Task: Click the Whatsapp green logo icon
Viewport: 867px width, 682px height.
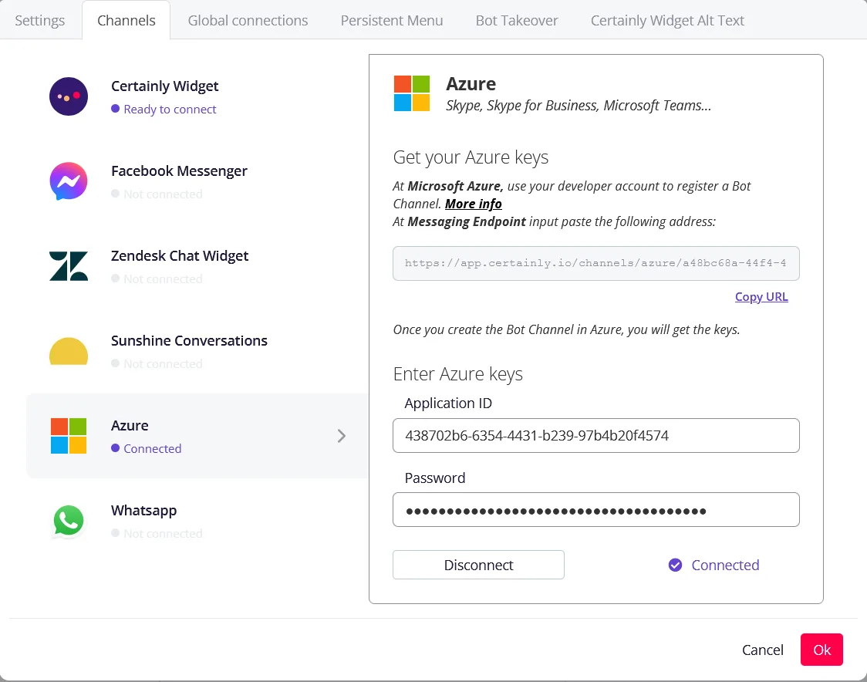Action: [x=69, y=521]
